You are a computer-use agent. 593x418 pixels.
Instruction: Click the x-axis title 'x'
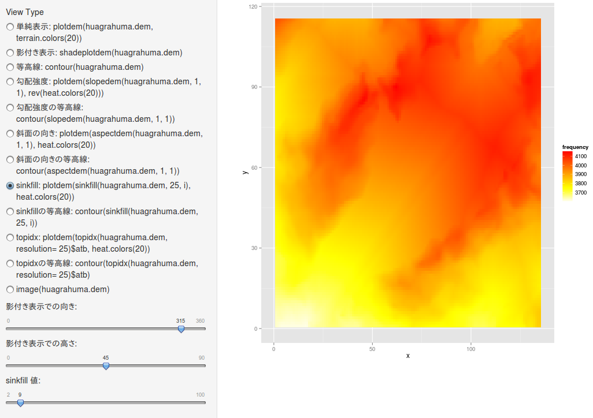coord(407,356)
